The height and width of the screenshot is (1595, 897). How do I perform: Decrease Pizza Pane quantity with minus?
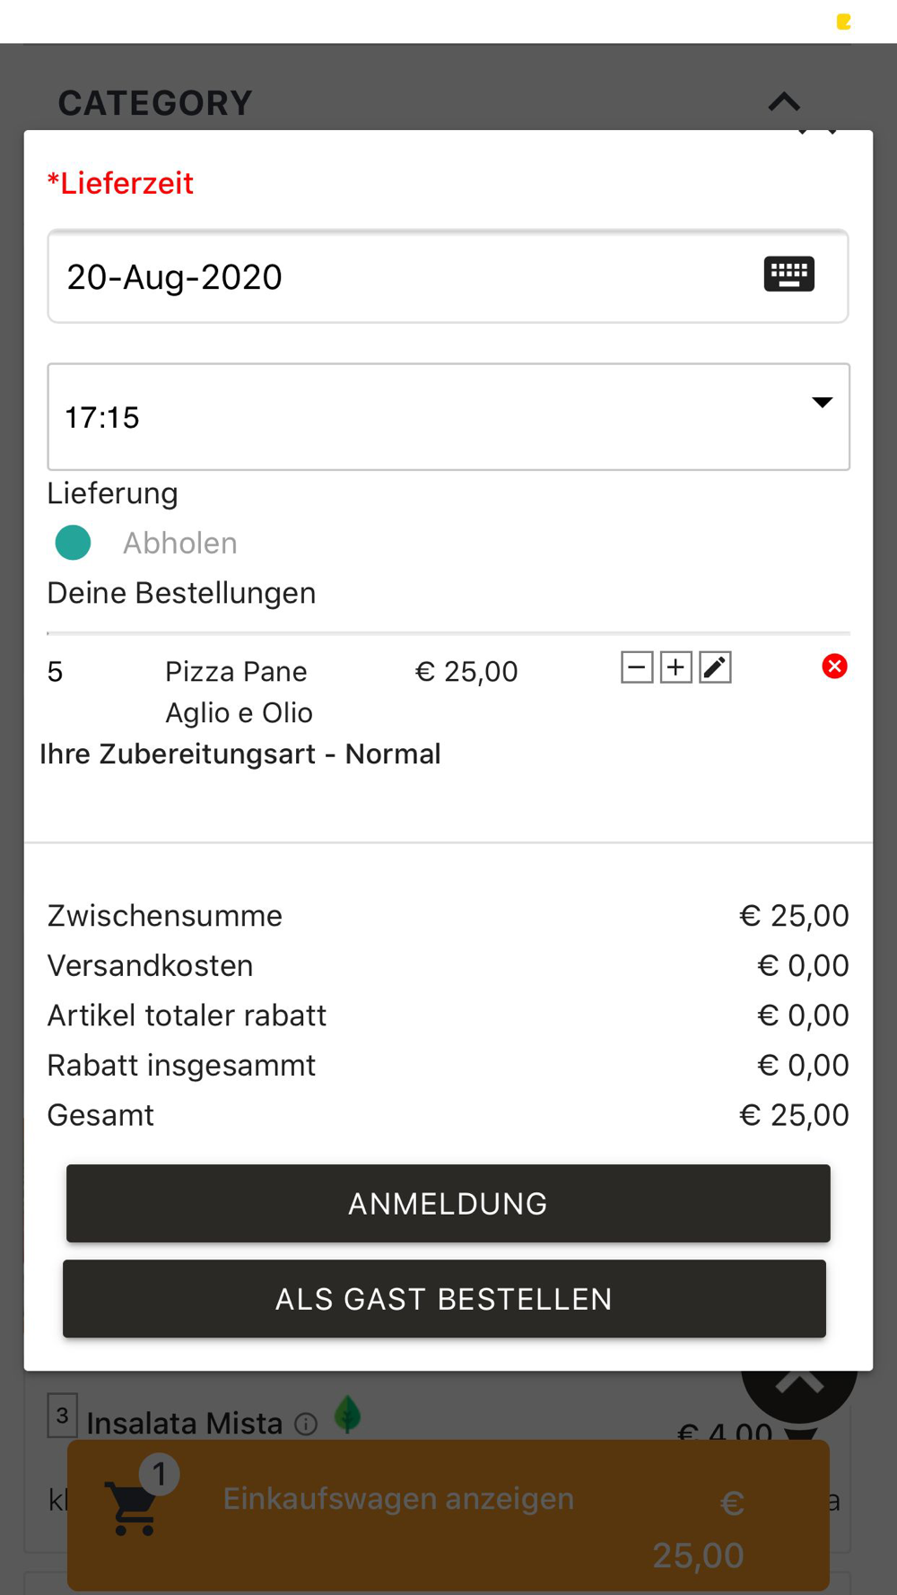click(x=637, y=667)
